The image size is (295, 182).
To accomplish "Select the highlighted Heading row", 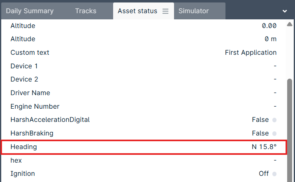I will pos(144,147).
